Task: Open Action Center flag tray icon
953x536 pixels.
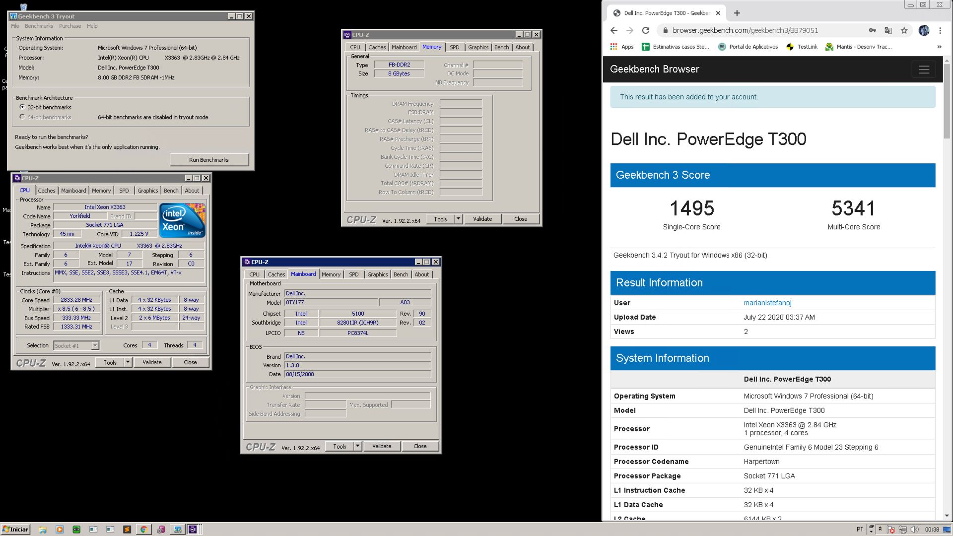Action: tap(891, 530)
